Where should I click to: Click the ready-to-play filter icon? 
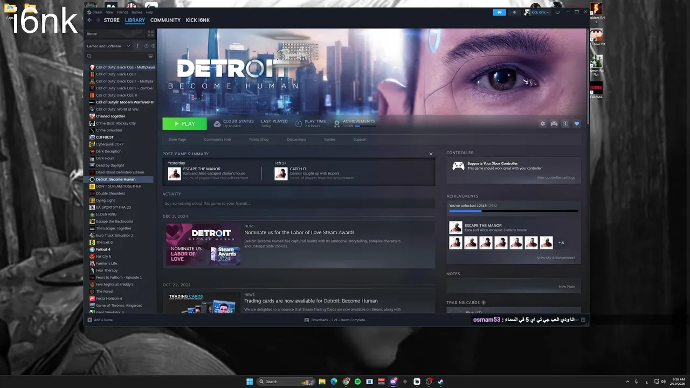(153, 46)
